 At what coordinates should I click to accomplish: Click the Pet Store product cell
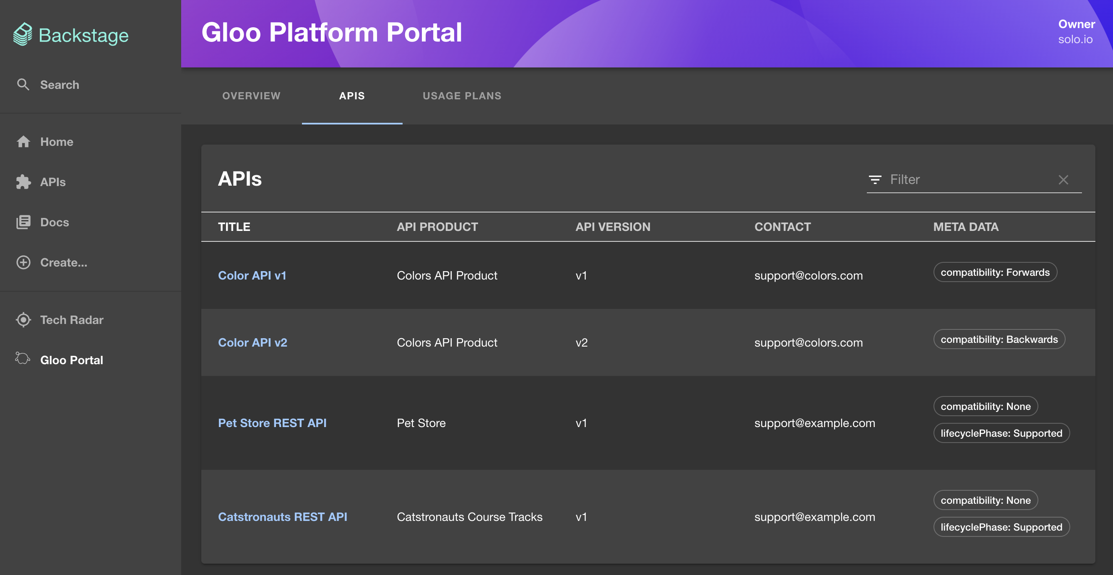click(x=421, y=422)
